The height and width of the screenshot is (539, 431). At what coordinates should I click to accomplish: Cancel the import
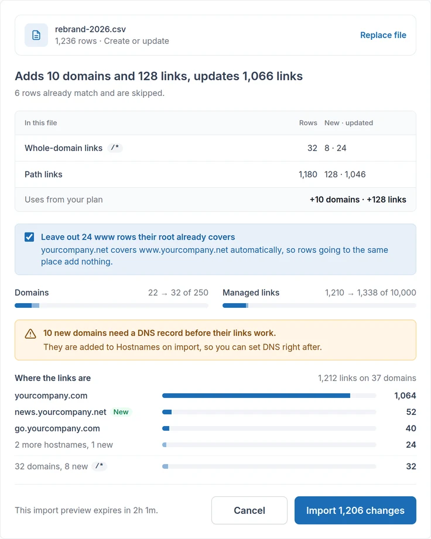coord(249,510)
